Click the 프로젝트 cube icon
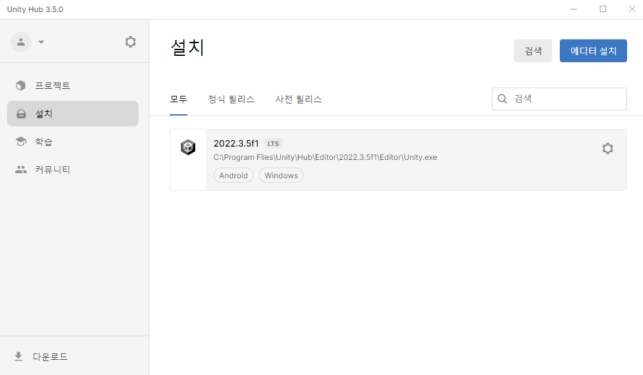This screenshot has width=643, height=375. pyautogui.click(x=21, y=86)
